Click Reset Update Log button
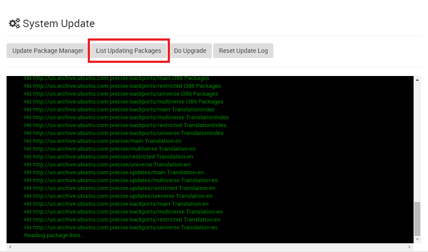The height and width of the screenshot is (252, 428). tap(243, 51)
